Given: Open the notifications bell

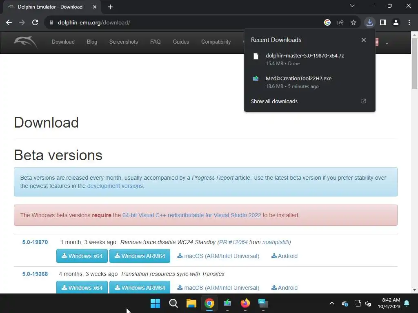Looking at the screenshot, I should [x=407, y=303].
